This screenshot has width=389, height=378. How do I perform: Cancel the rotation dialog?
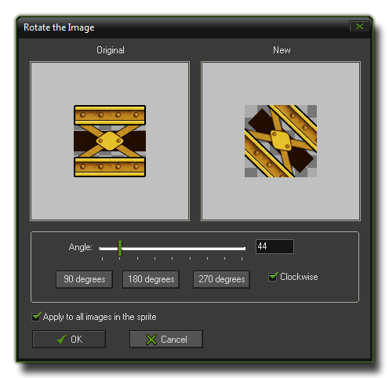tap(166, 340)
